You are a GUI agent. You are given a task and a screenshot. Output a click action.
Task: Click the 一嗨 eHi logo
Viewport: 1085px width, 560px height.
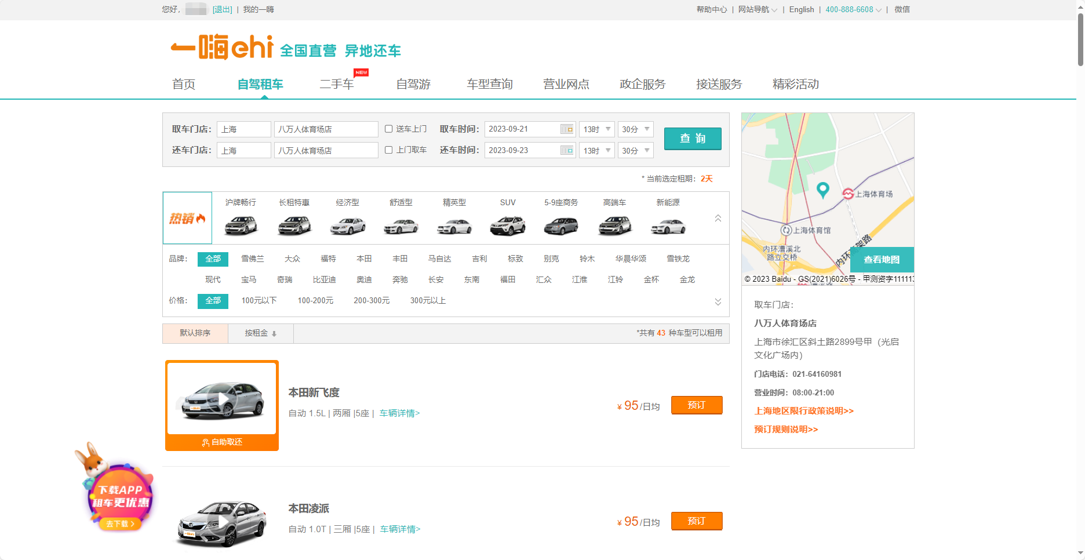pos(222,47)
